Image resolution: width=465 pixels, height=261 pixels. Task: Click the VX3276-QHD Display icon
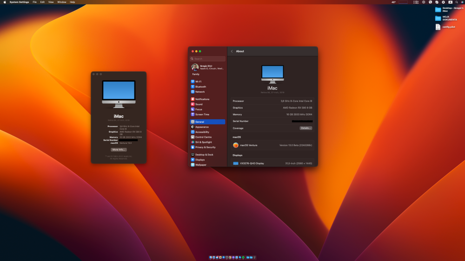point(236,163)
